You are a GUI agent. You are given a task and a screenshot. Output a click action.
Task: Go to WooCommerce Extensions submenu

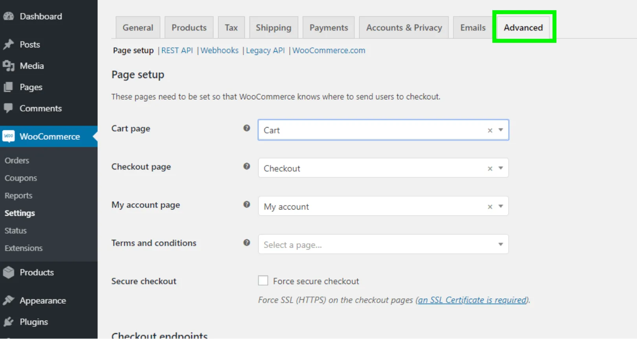click(x=24, y=248)
